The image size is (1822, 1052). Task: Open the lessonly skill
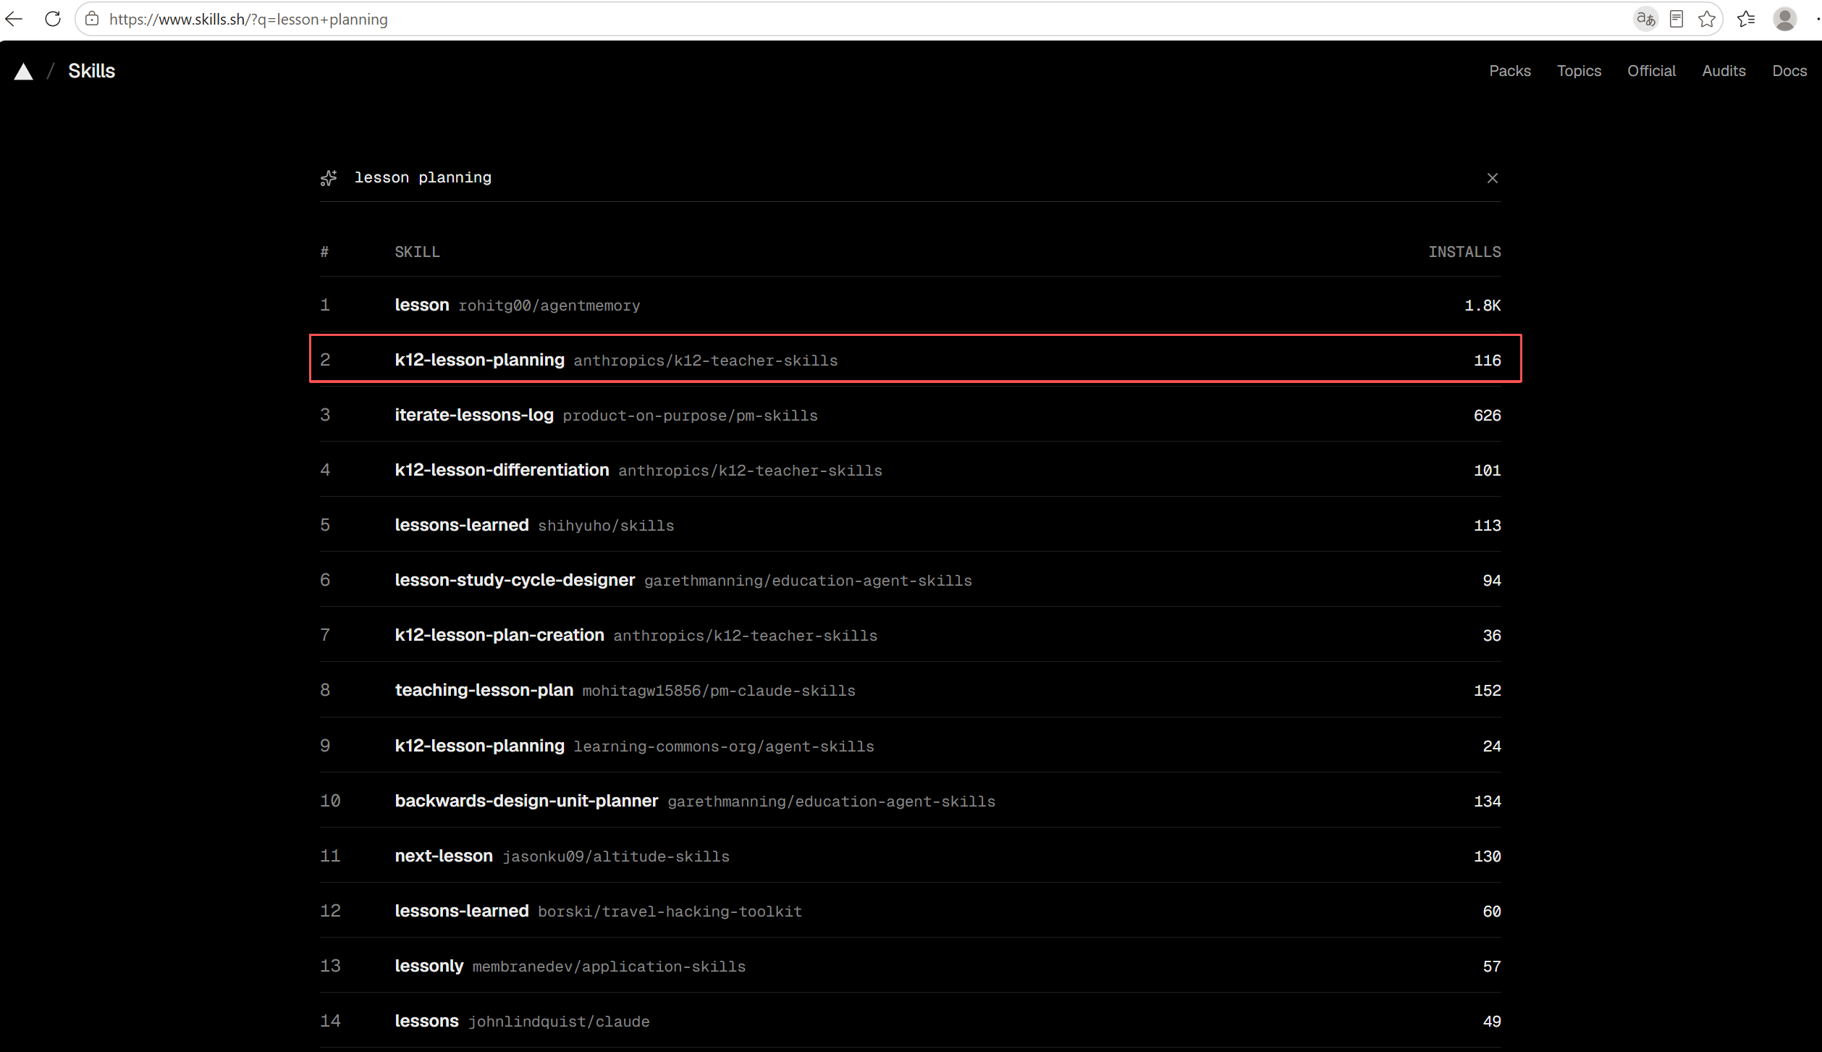910,966
